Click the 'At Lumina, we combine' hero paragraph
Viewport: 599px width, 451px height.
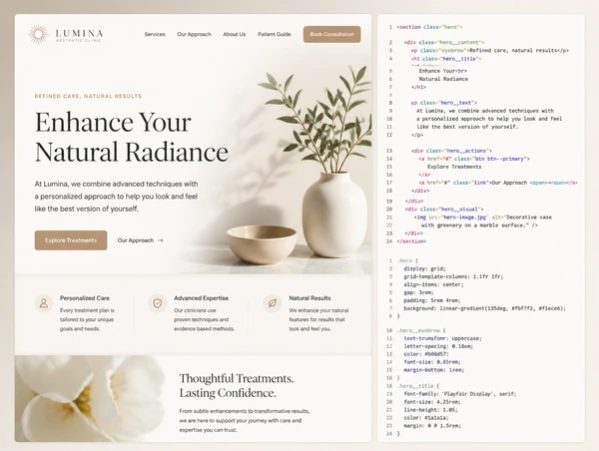point(116,197)
